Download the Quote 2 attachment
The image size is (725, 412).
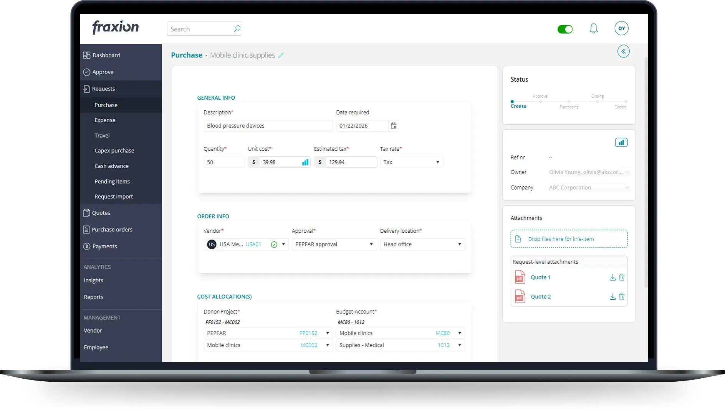tap(612, 297)
